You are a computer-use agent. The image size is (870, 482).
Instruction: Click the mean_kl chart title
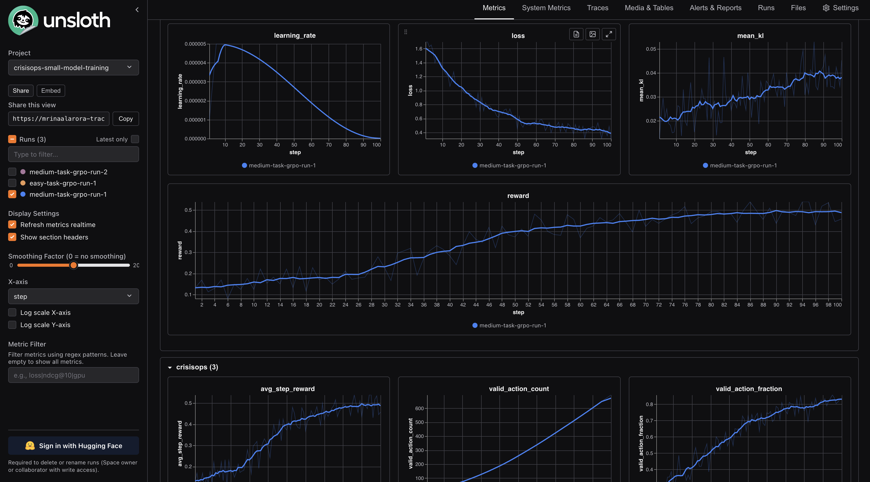(750, 36)
